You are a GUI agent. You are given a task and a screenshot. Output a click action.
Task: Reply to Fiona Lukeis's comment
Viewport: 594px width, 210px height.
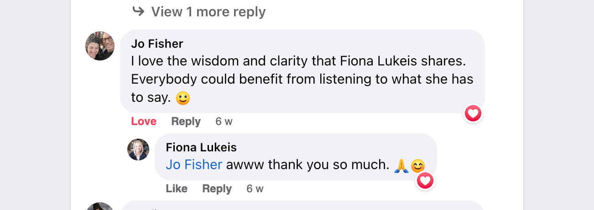(217, 189)
